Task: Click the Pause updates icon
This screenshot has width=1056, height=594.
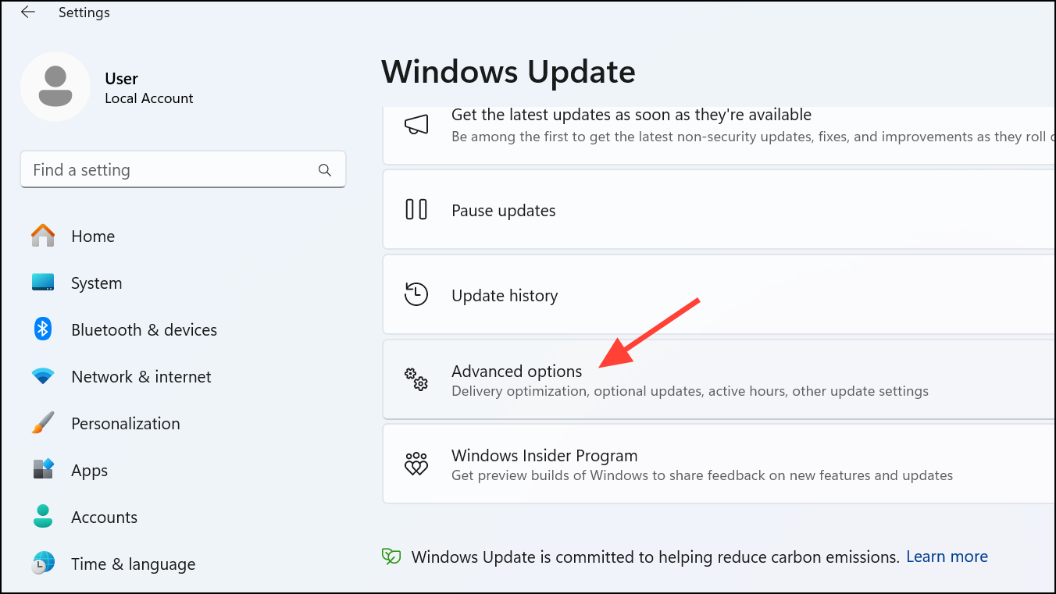Action: (x=416, y=209)
